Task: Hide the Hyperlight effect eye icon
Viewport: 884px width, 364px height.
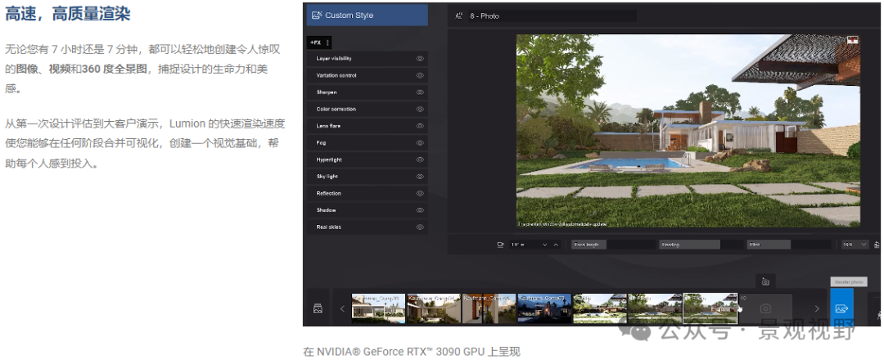Action: tap(419, 160)
